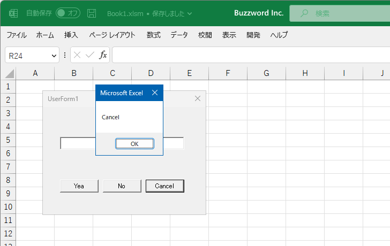Select row 11 header

(x=8, y=220)
